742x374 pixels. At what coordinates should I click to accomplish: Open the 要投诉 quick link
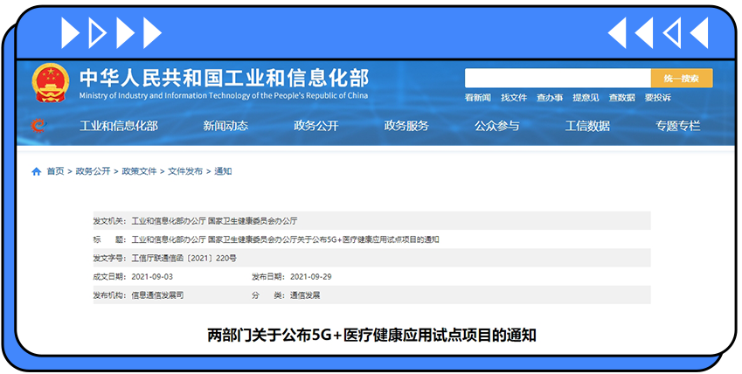658,98
